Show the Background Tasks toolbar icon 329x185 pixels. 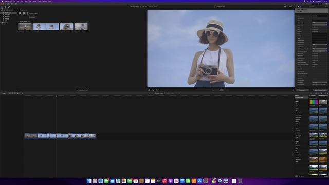tap(16, 4)
